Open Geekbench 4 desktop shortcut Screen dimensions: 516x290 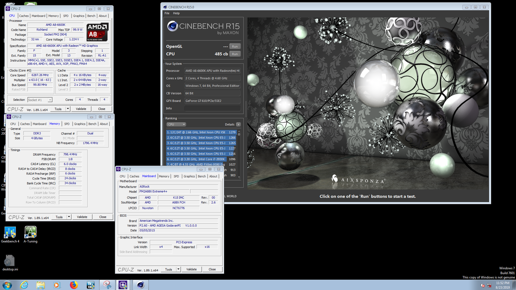pyautogui.click(x=10, y=234)
